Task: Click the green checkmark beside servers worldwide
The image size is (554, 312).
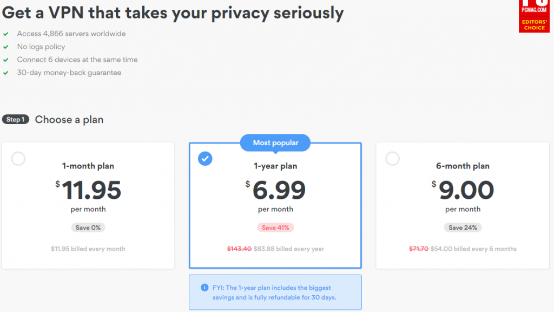Action: pyautogui.click(x=5, y=34)
